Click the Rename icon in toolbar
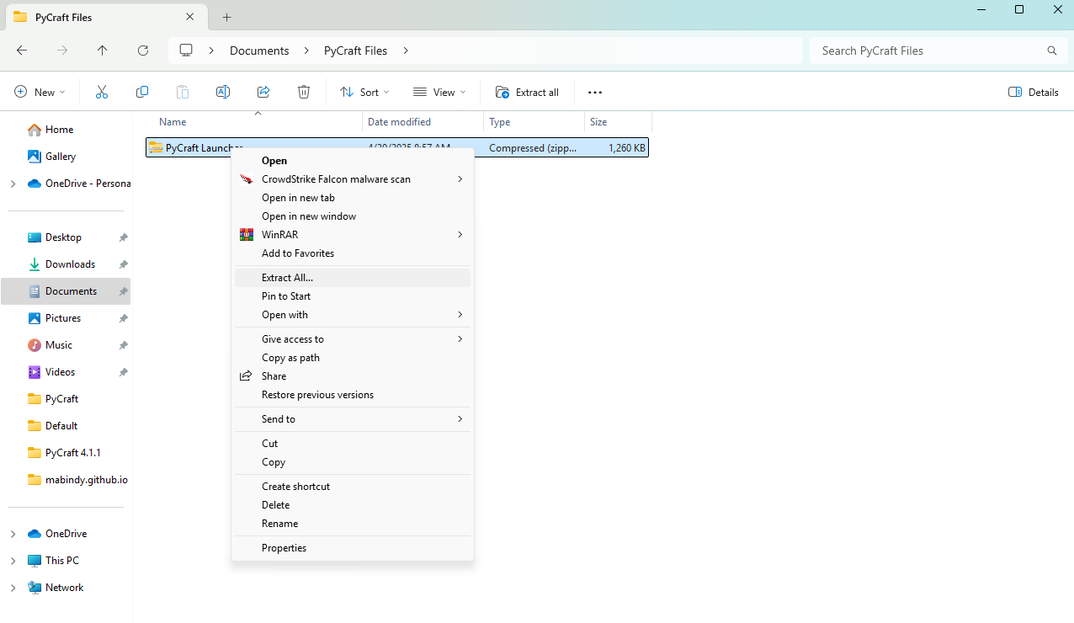 [x=223, y=92]
